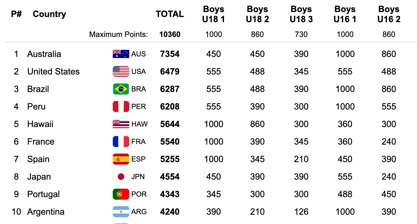Sort by the TOTAL column header
Screen dimensions: 417x224
point(170,14)
